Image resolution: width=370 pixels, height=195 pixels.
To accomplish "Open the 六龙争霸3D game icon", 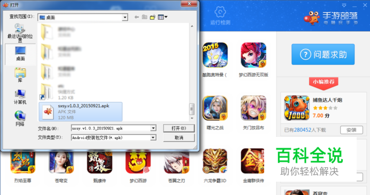I will (215, 161).
